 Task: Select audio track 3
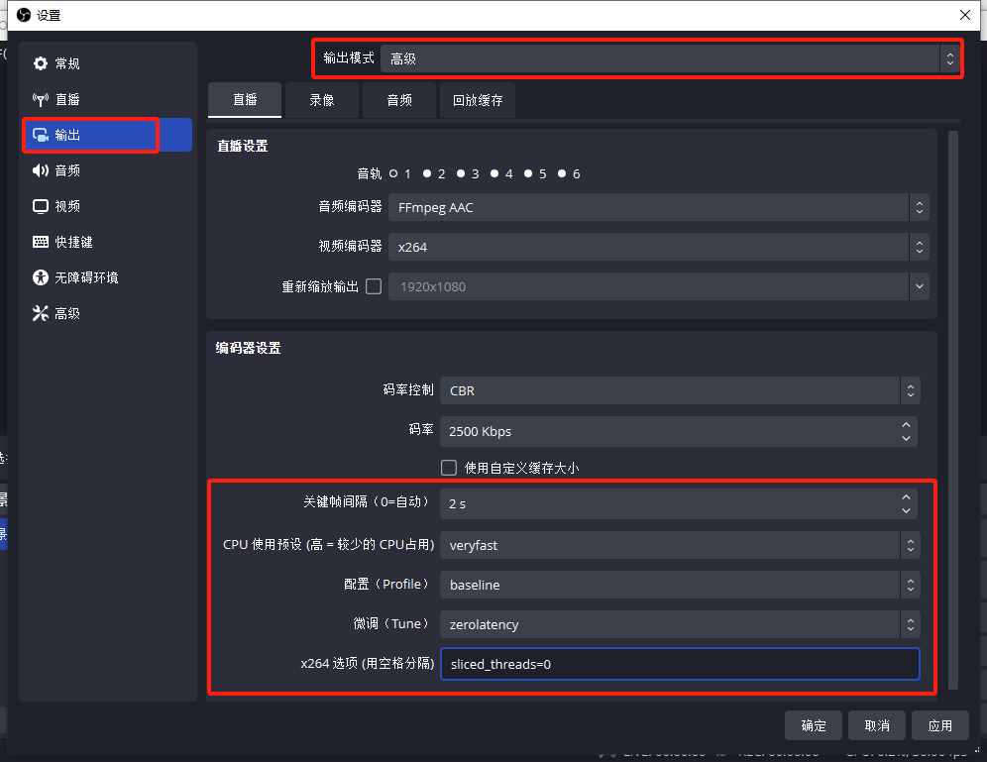(x=461, y=173)
